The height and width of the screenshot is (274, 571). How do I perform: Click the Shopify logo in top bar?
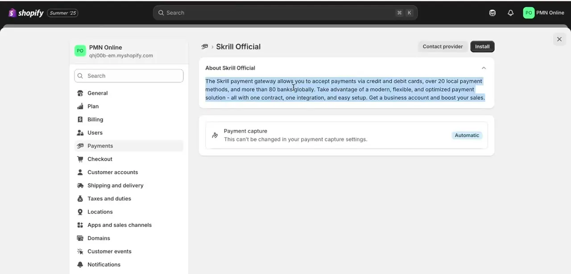pos(26,13)
